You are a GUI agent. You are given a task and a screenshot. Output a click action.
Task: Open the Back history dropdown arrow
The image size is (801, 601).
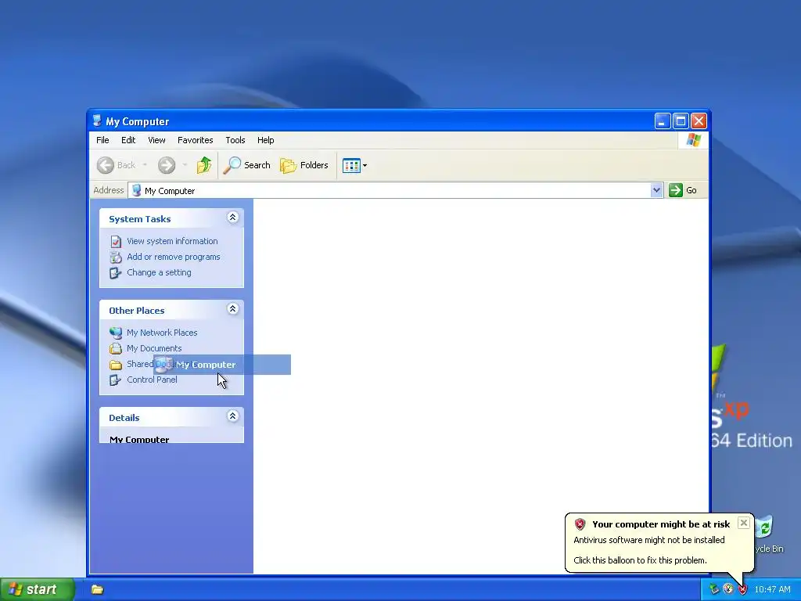point(145,165)
